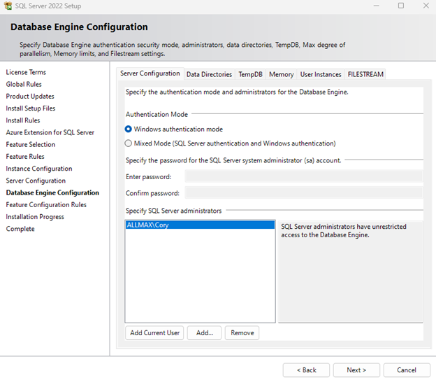
Task: Click Feature Selection step
Action: [x=31, y=144]
